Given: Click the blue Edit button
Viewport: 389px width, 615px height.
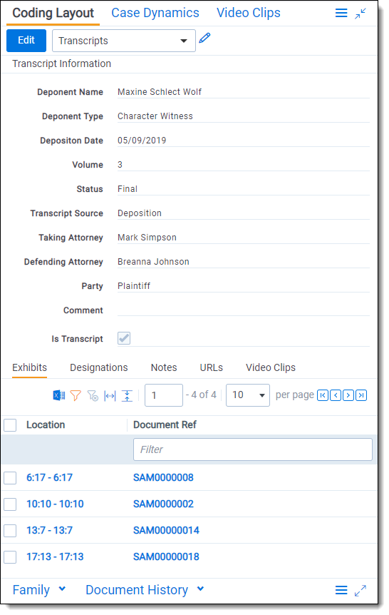Looking at the screenshot, I should [26, 41].
